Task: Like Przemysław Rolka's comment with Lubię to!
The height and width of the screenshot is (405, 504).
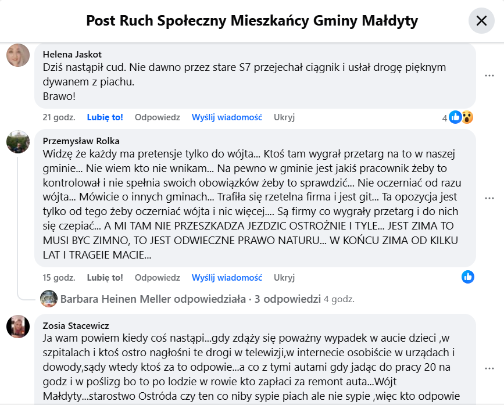Action: point(105,277)
